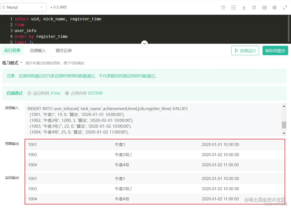Click expected output cell 牛客3号♂

(124, 155)
